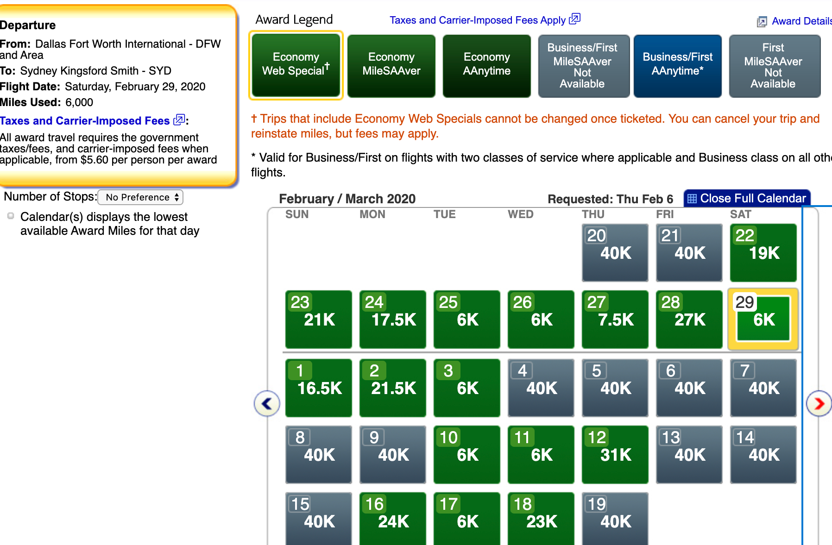Select Business/First AAnytime award option
Screen dimensions: 832x545
pos(677,65)
